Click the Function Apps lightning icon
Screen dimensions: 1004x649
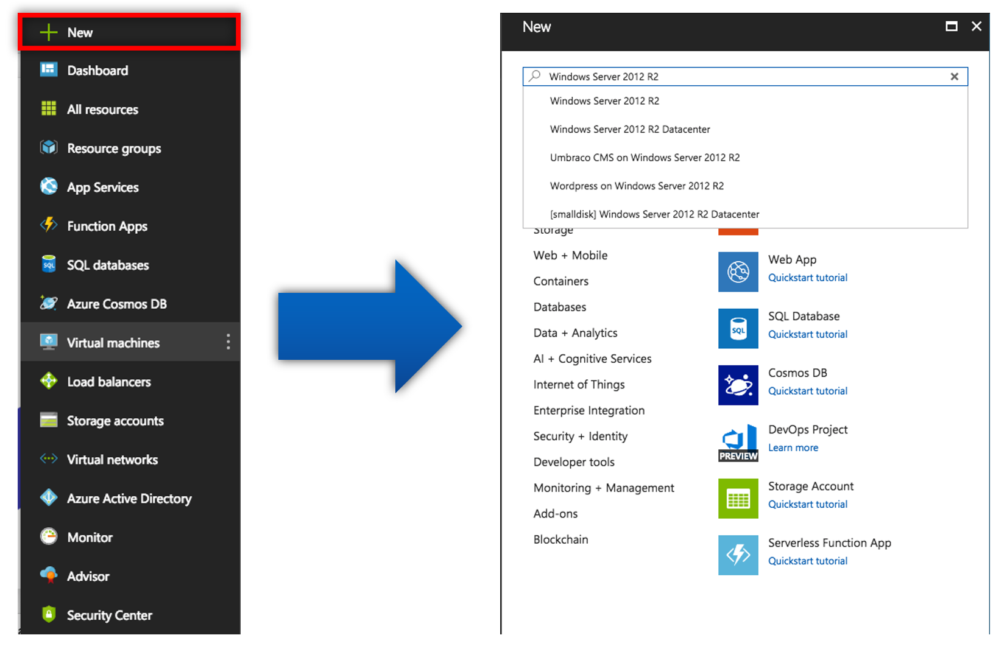[49, 225]
